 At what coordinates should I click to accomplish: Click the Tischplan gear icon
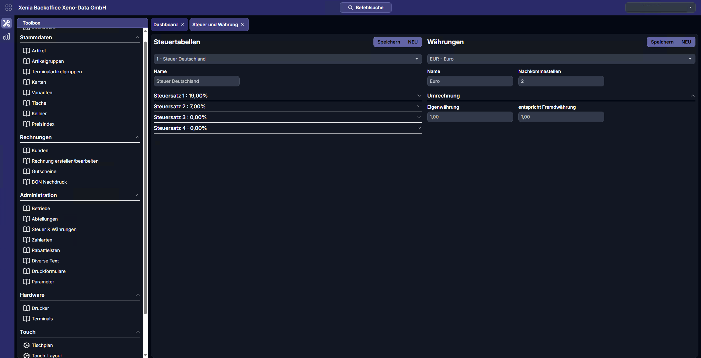point(27,345)
